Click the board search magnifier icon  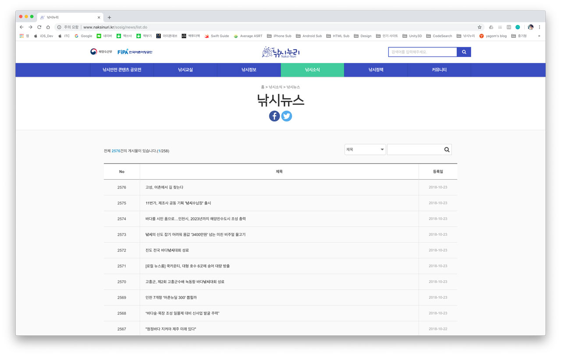(447, 150)
